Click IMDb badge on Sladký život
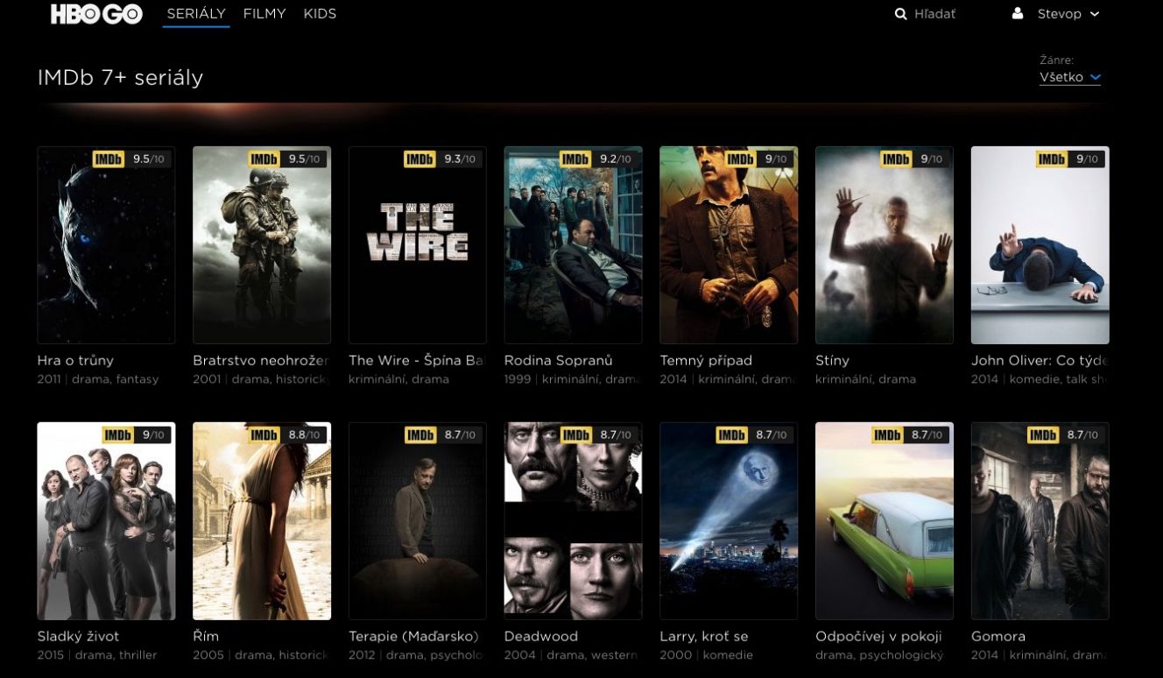1163x678 pixels. pos(136,435)
